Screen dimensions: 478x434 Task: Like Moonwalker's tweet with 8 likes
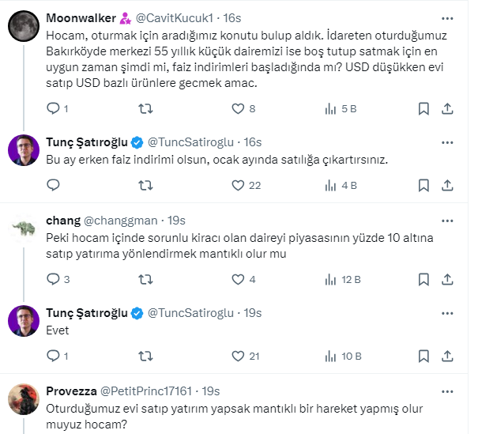pos(238,109)
